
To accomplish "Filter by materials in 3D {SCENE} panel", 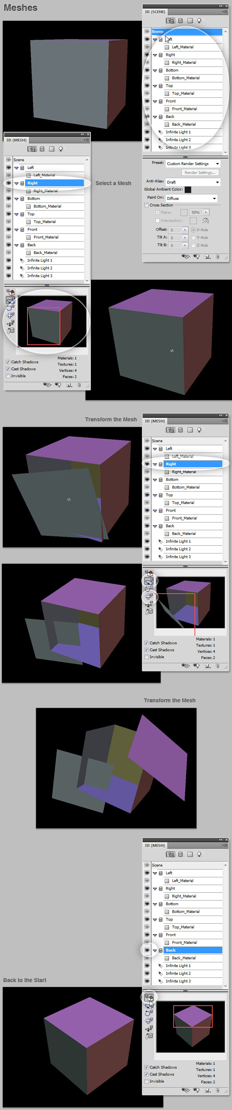I will (190, 21).
